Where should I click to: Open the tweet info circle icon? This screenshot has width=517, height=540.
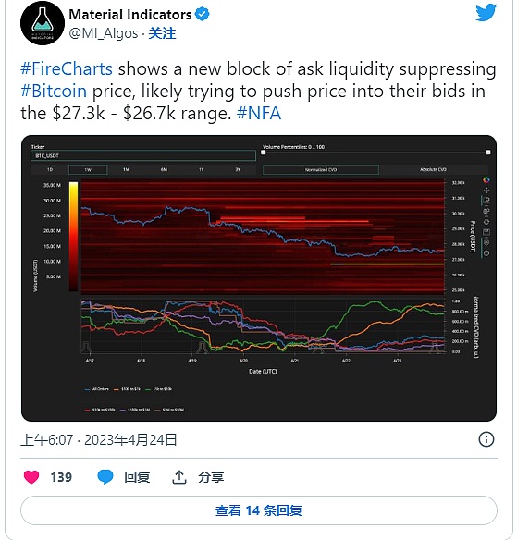486,439
